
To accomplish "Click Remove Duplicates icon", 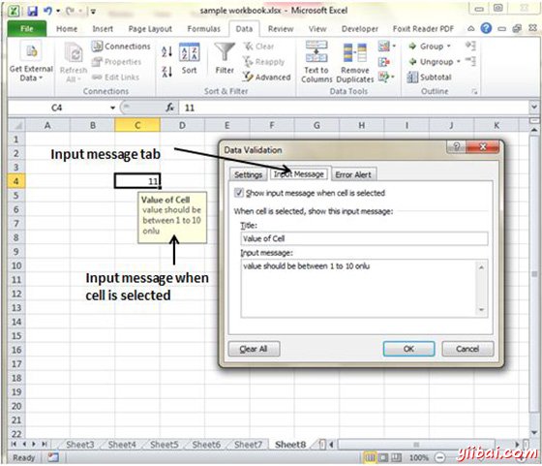I will click(x=354, y=52).
